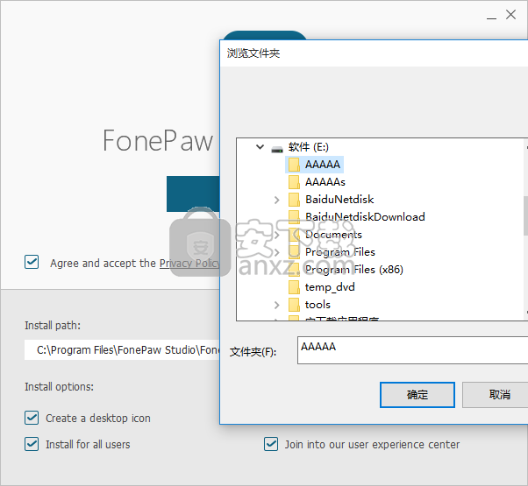Expand the Documents folder node
This screenshot has height=486, width=528.
(277, 235)
